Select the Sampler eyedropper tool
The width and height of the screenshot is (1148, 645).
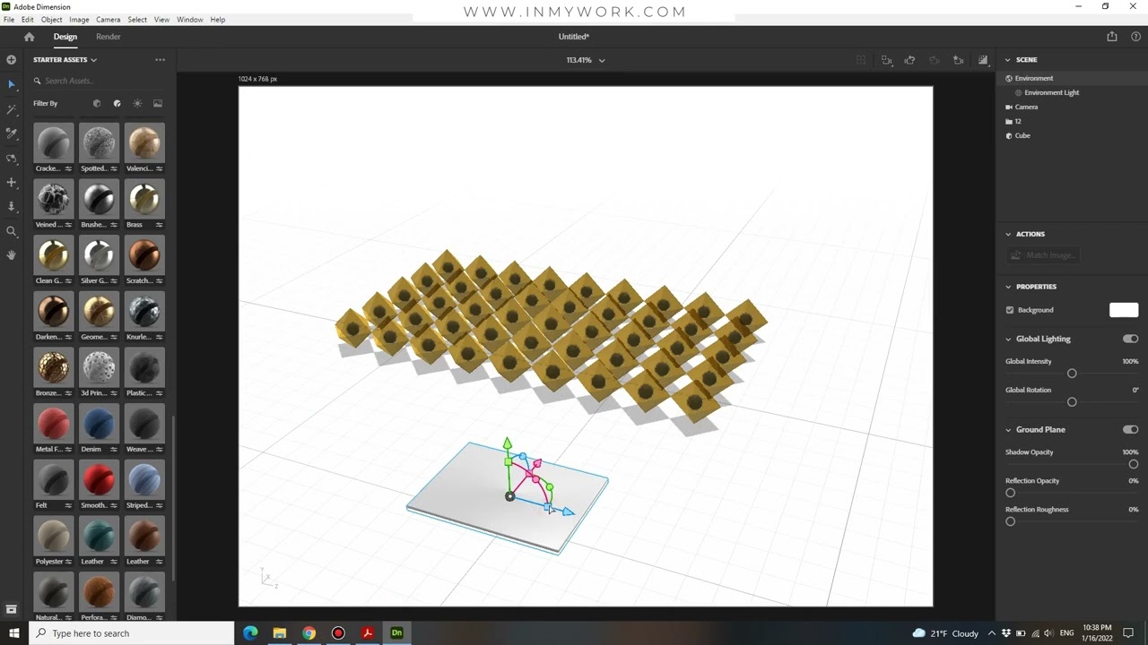(x=12, y=133)
